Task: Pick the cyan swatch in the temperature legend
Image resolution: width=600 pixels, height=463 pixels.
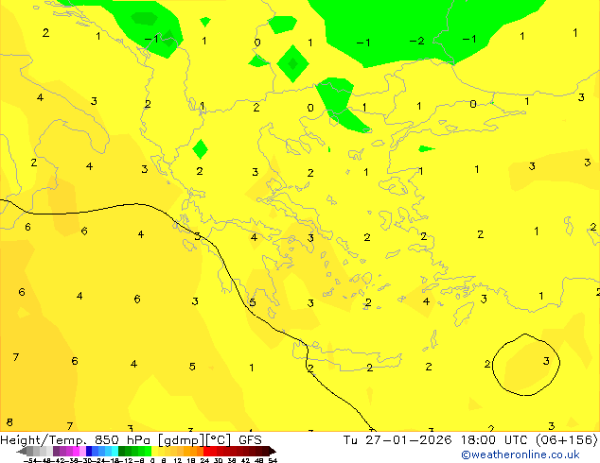Action: pyautogui.click(x=115, y=451)
